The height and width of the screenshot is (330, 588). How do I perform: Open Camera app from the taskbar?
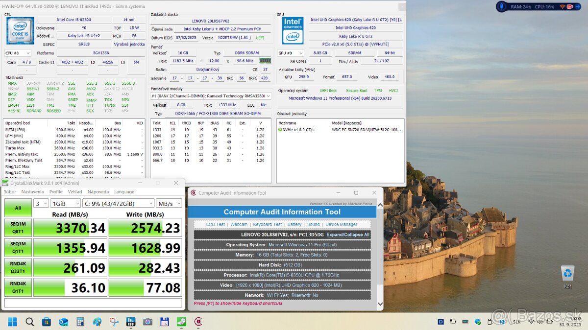[x=147, y=322]
